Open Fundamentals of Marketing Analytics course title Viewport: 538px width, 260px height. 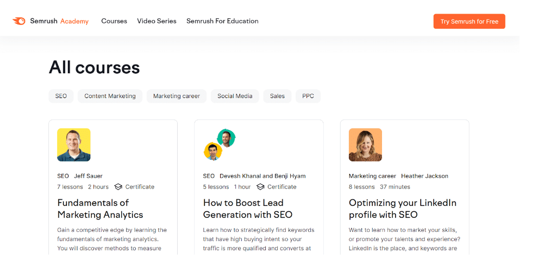(x=100, y=209)
